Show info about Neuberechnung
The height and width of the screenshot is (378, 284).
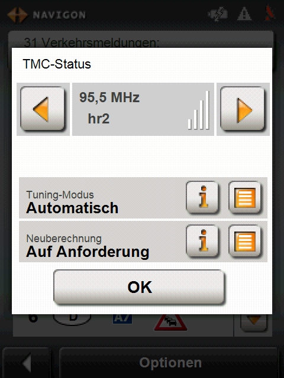pyautogui.click(x=202, y=241)
